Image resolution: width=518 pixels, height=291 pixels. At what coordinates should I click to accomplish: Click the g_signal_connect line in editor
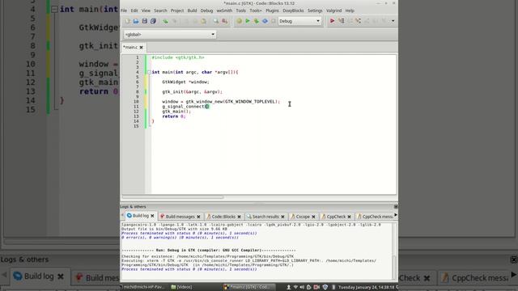(x=185, y=107)
